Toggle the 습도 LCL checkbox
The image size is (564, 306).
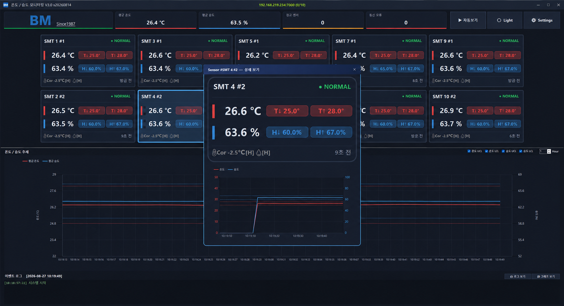coord(521,151)
